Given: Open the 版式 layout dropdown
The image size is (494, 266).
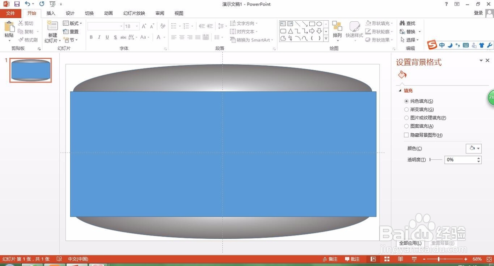Looking at the screenshot, I should tap(72, 23).
